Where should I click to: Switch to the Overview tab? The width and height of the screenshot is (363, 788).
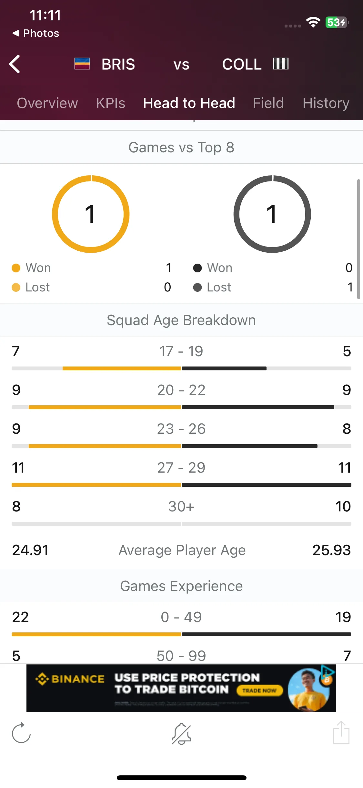tap(47, 103)
